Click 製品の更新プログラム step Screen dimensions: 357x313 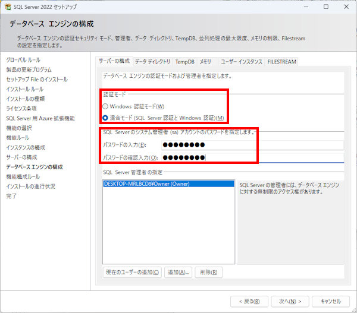[29, 69]
